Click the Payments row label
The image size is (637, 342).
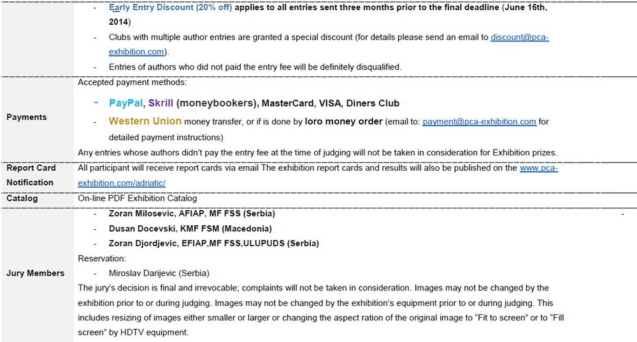coord(26,117)
